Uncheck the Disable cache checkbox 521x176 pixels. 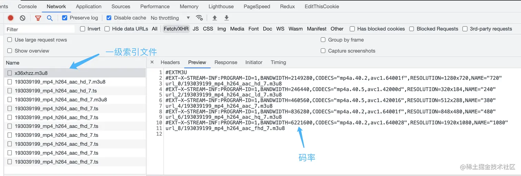point(109,18)
